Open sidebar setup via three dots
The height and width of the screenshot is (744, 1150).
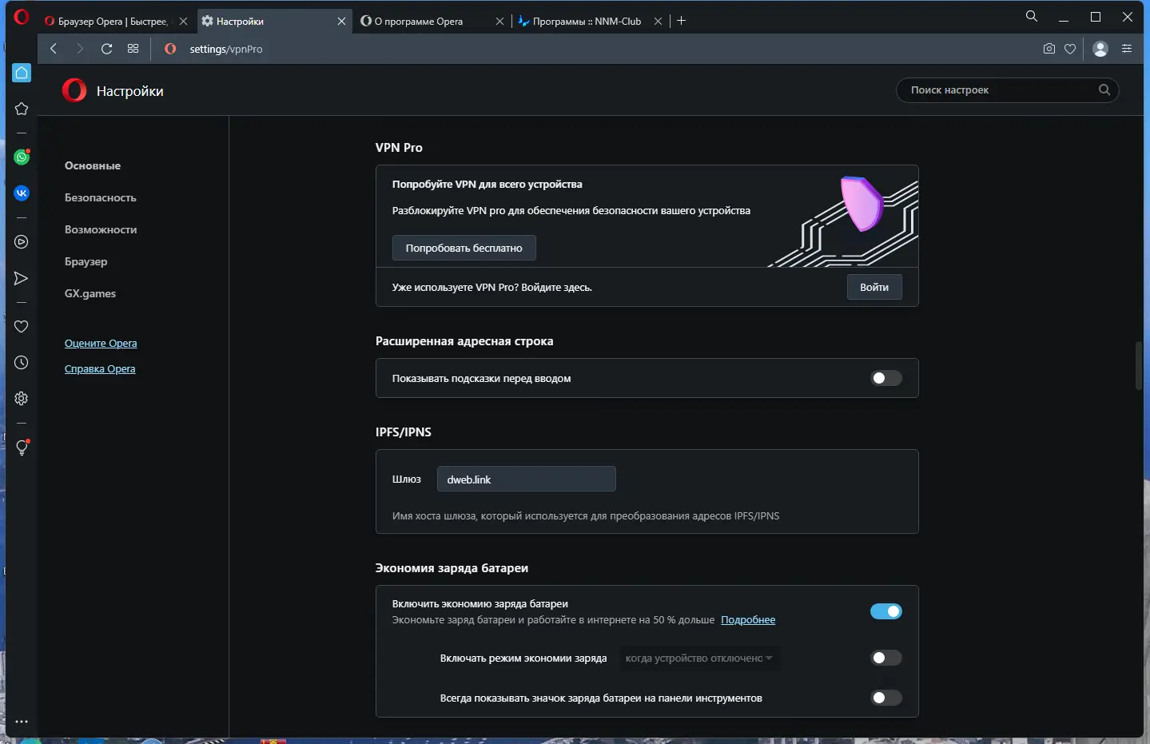click(22, 722)
